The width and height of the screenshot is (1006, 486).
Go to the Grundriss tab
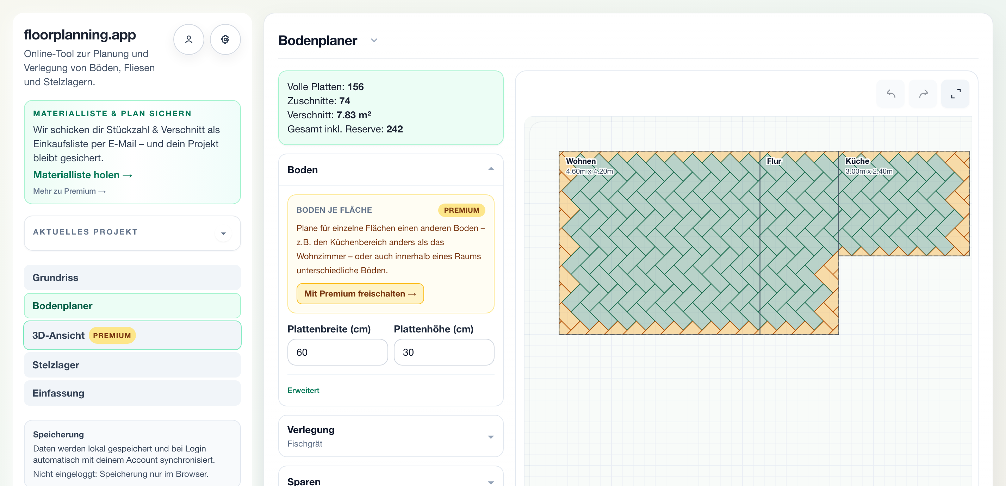coord(132,278)
